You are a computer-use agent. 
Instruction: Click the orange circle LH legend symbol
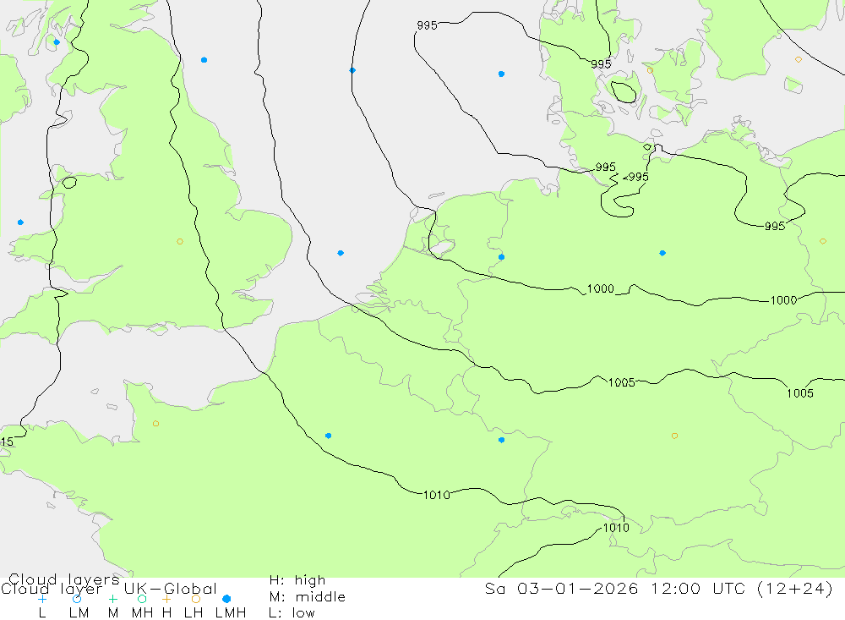tap(196, 599)
